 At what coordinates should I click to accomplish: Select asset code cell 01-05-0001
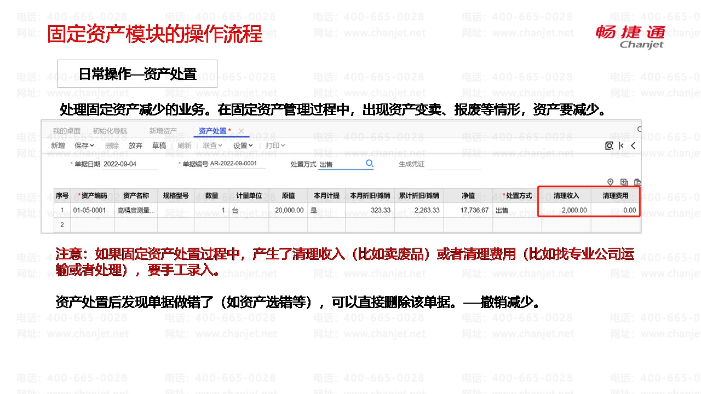pos(93,210)
